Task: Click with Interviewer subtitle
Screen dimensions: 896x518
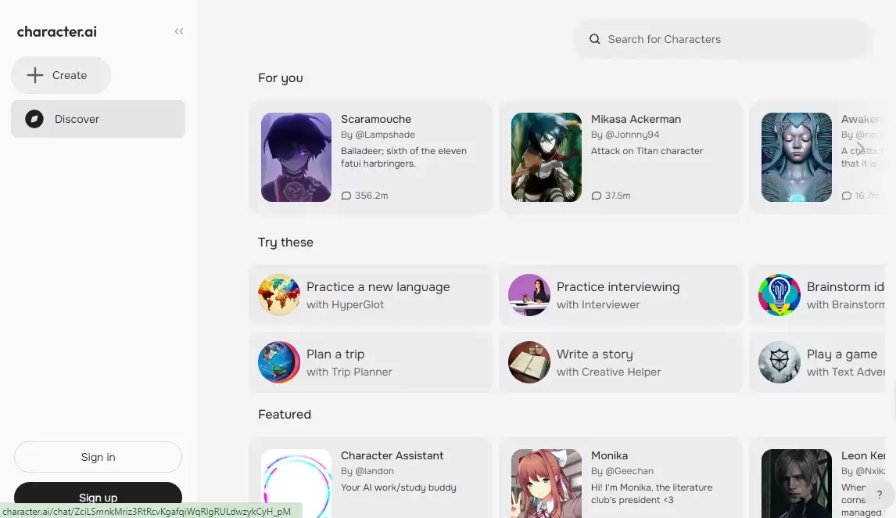Action: click(598, 304)
